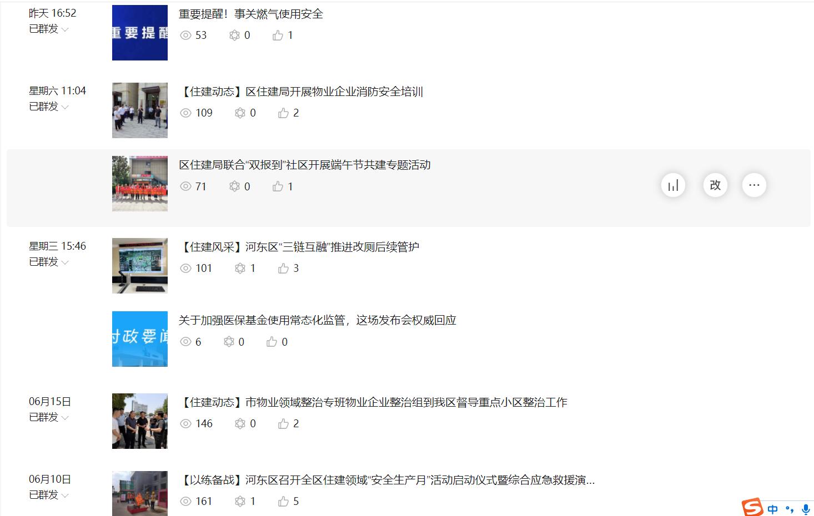Click like icon on 重要提醒 gas safety article

278,36
